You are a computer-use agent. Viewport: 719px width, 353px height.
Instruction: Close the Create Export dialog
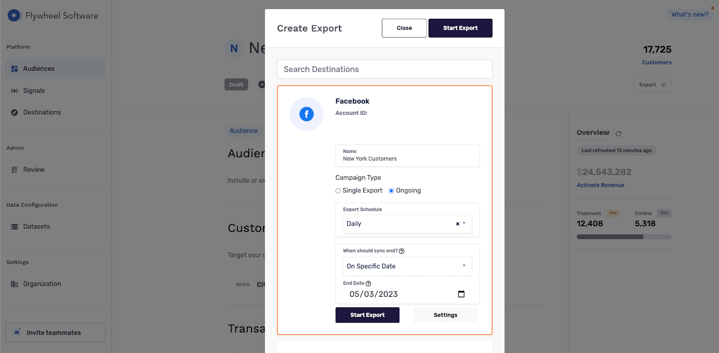[x=404, y=28]
